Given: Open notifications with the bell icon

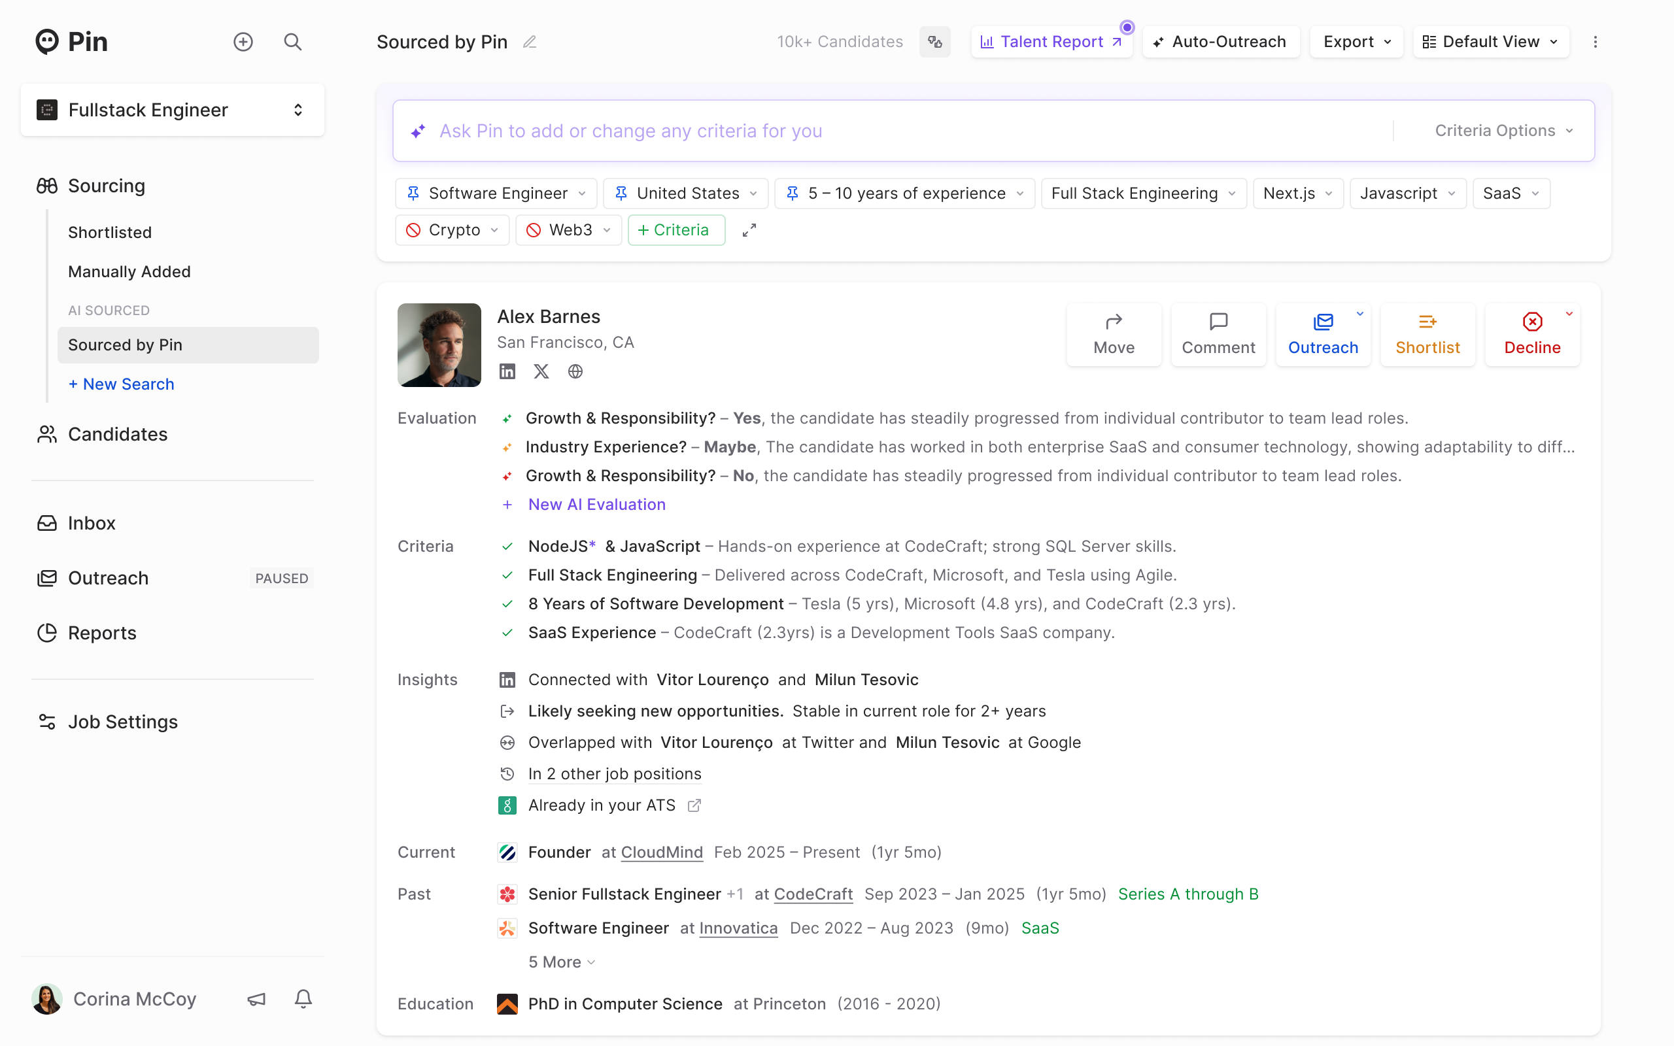Looking at the screenshot, I should [303, 998].
